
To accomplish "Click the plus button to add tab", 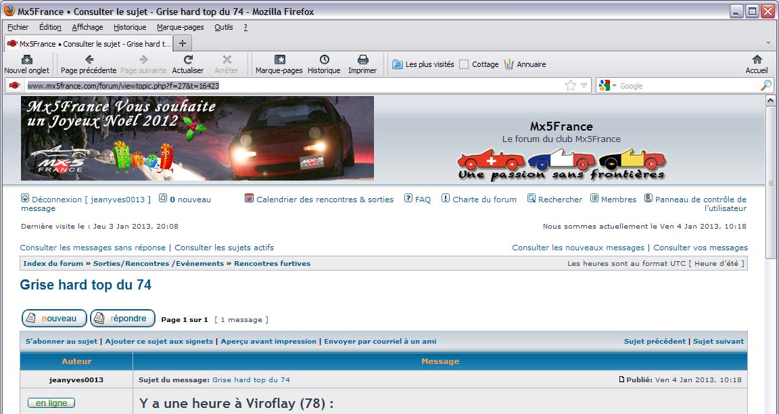I will coord(182,43).
